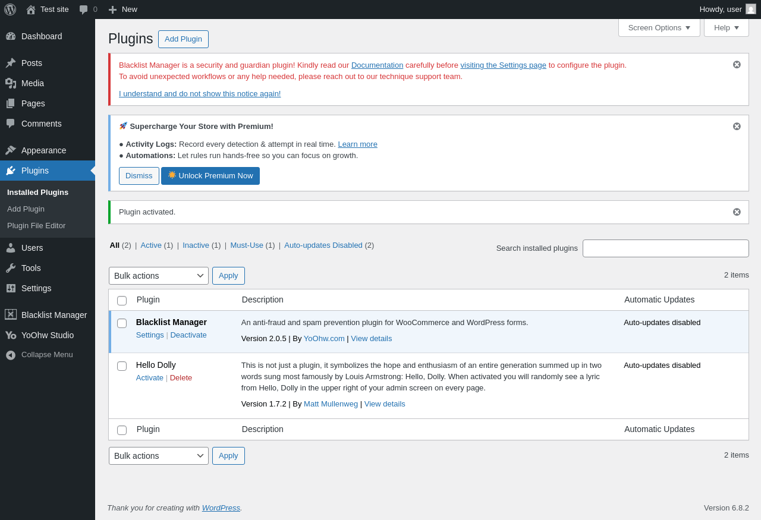Focus the Search installed plugins field
This screenshot has width=761, height=520.
[666, 248]
